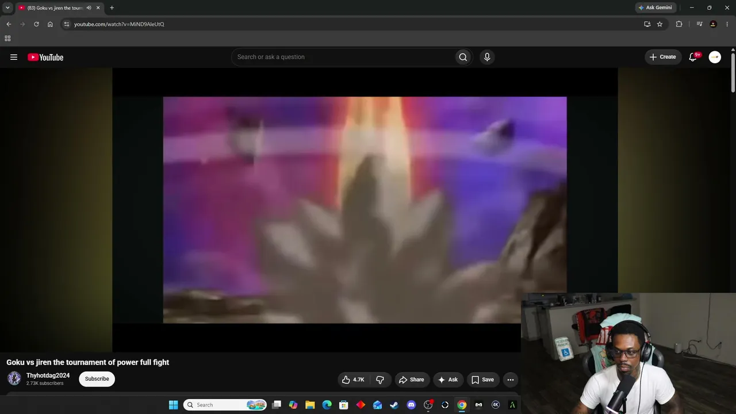Viewport: 736px width, 414px height.
Task: Open Microsoft Store from the taskbar
Action: (344, 405)
